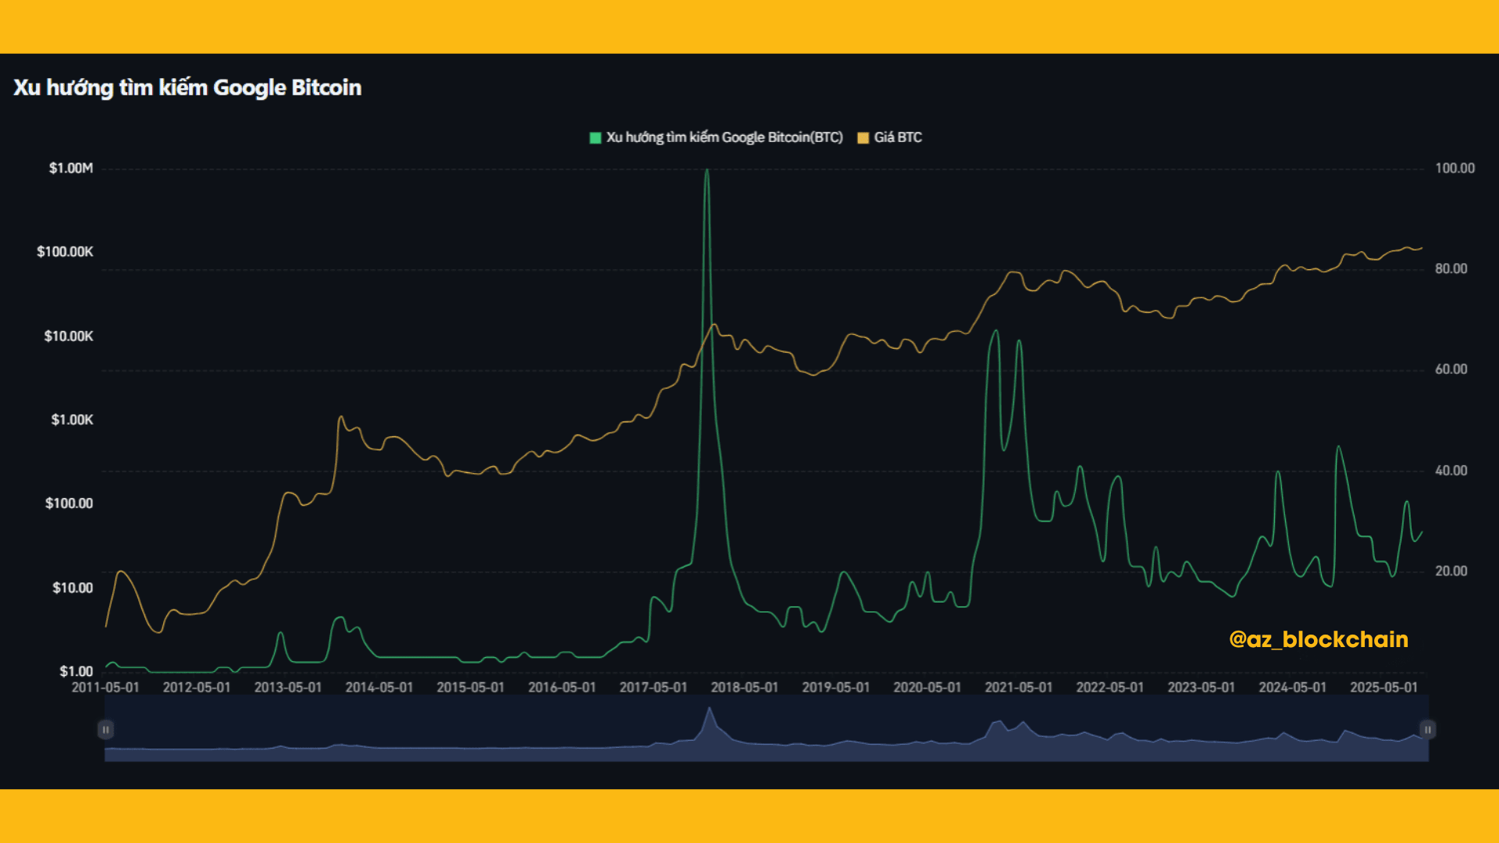Screen dimensions: 1499x843
Task: Toggle the green Google Bitcoin trend legend
Action: tap(724, 137)
